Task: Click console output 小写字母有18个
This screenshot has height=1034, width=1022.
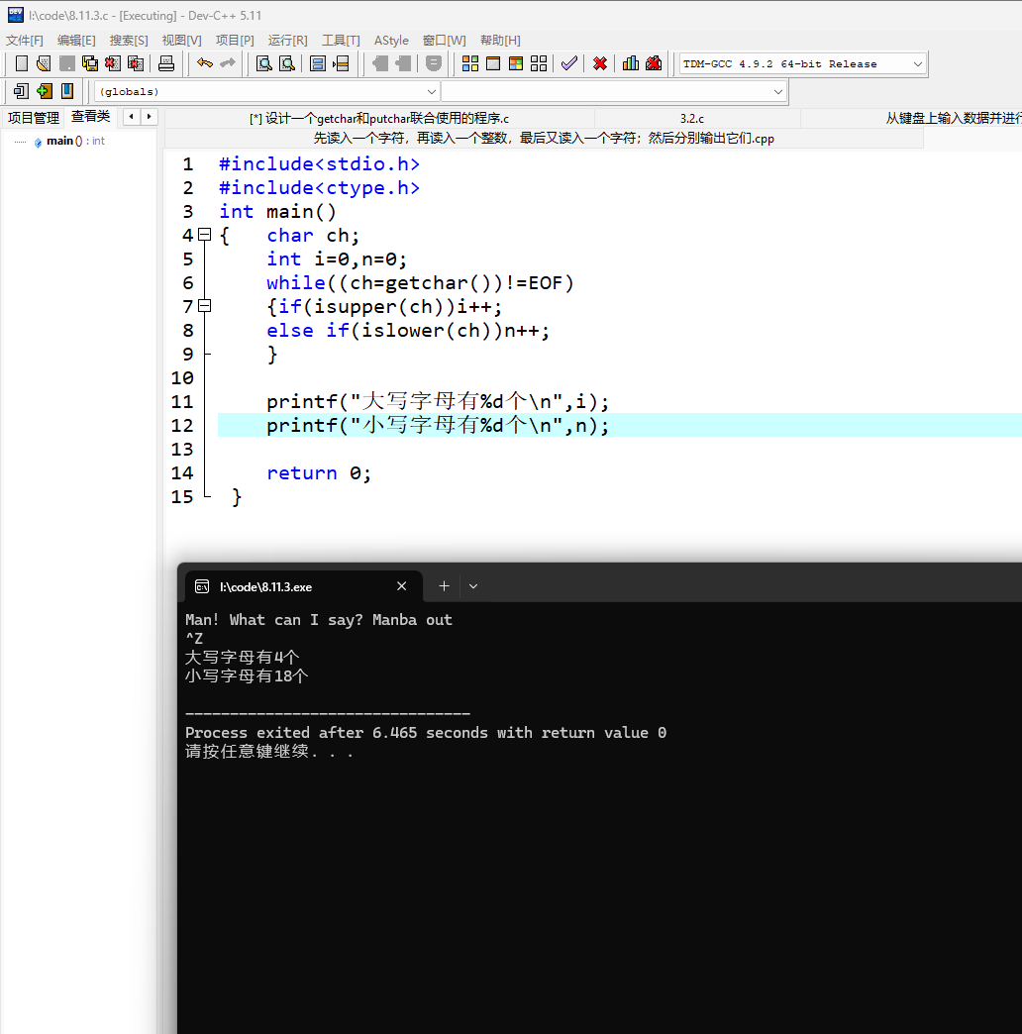Action: click(247, 675)
